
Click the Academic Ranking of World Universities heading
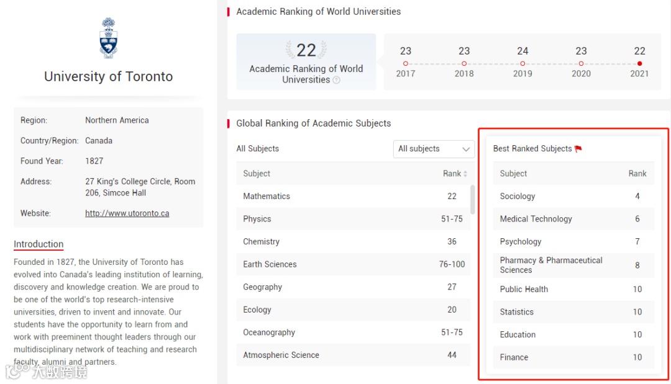(x=318, y=12)
